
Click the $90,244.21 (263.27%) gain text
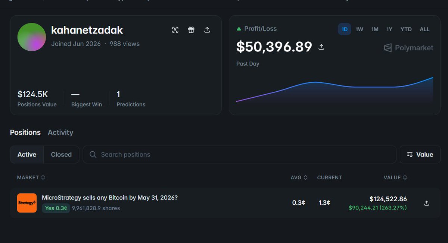(x=378, y=208)
